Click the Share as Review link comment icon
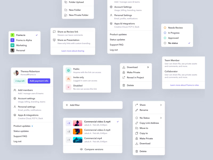The height and width of the screenshot is (160, 213). [54, 31]
